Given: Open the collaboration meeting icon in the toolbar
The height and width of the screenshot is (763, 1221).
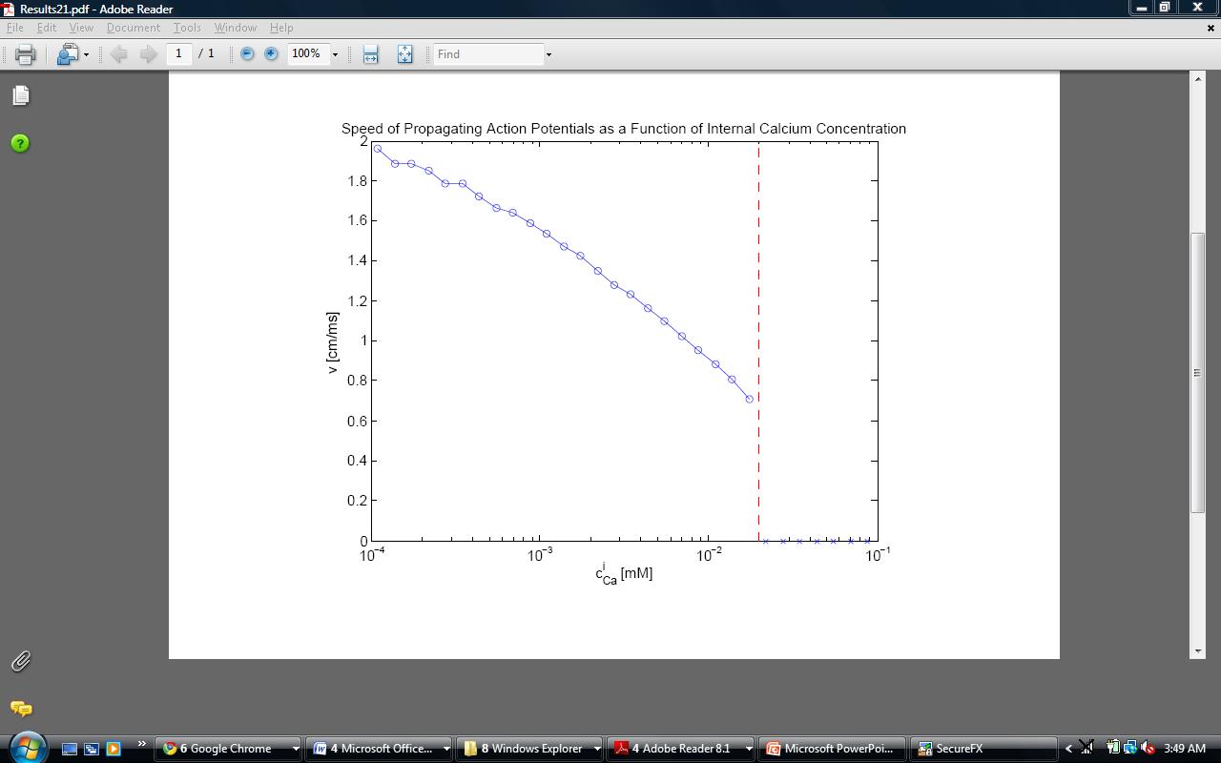Looking at the screenshot, I should coord(67,54).
